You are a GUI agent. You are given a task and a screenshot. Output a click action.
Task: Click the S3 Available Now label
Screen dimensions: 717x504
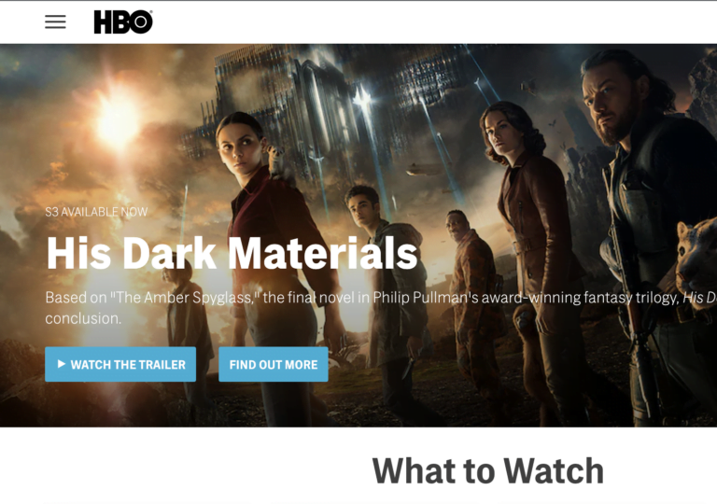(x=96, y=212)
